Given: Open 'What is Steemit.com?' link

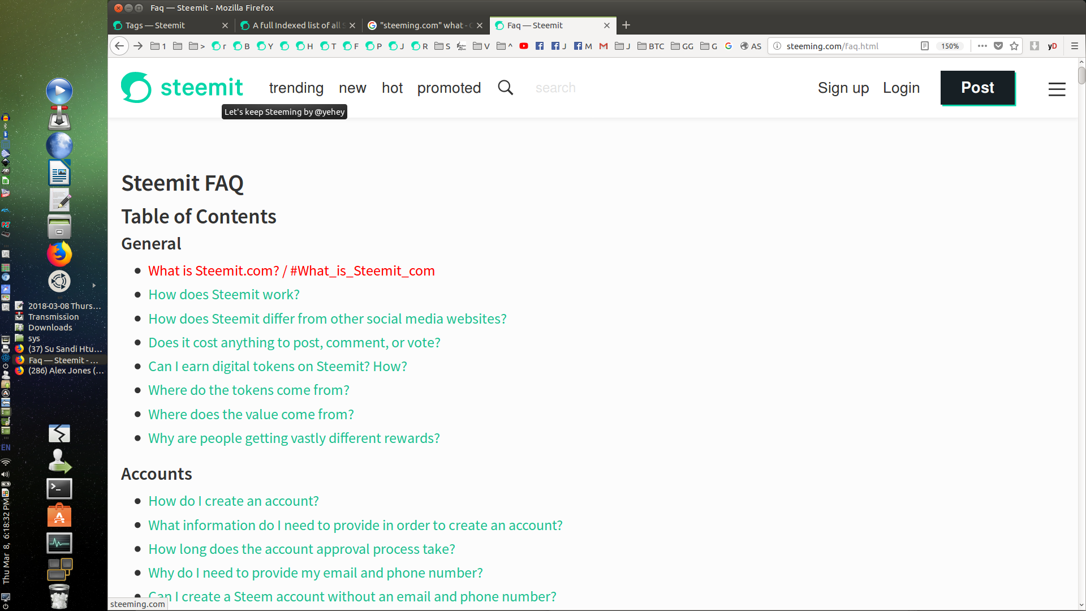Looking at the screenshot, I should 291,271.
